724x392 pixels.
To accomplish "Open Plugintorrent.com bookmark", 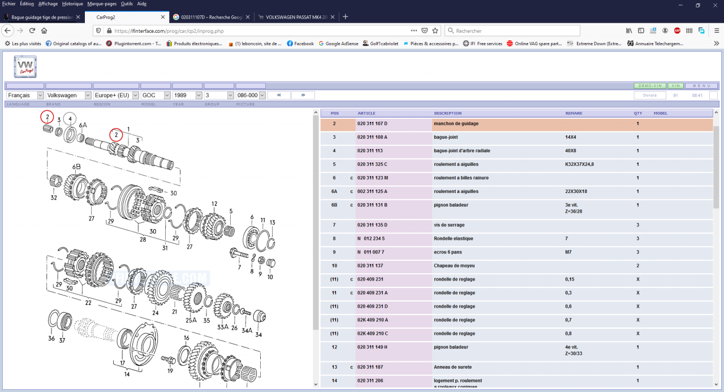I will (133, 44).
